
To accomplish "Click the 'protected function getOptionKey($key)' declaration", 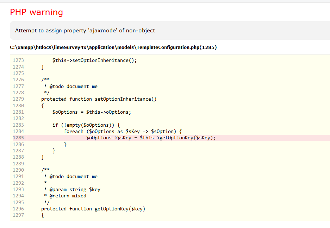I will [x=93, y=209].
